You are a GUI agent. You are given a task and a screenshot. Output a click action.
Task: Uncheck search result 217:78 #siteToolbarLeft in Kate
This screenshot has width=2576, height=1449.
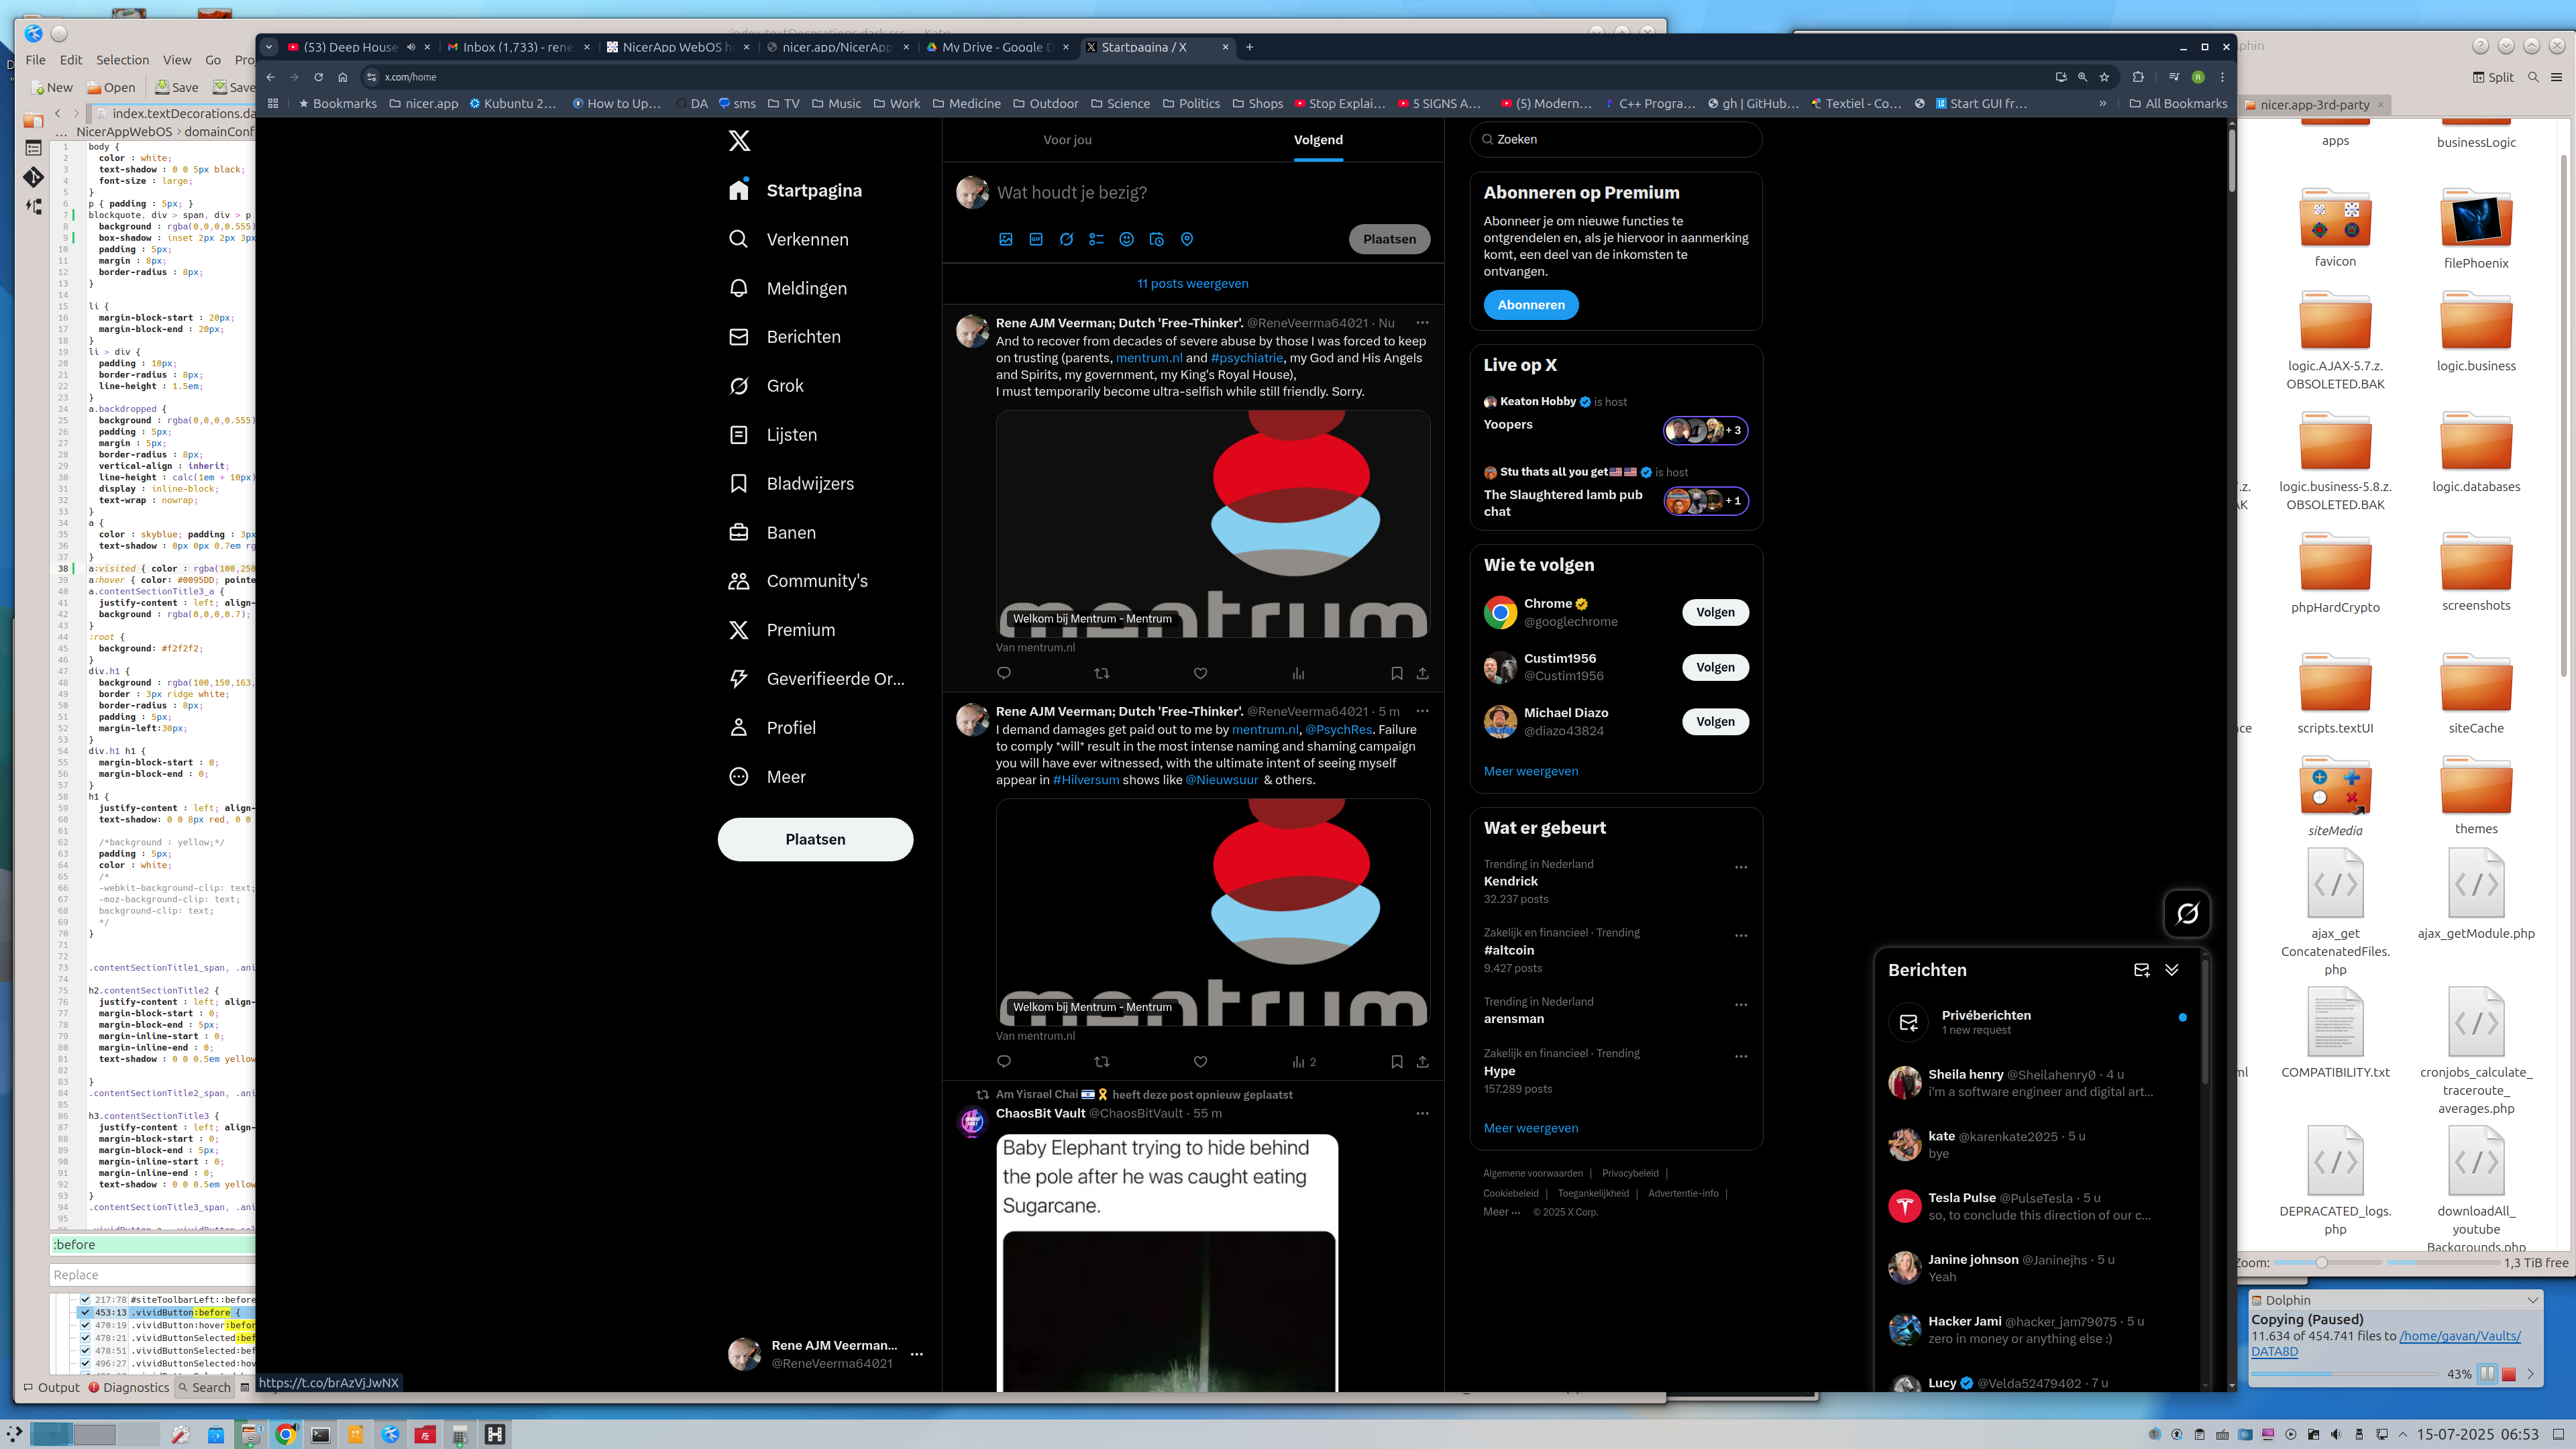pyautogui.click(x=85, y=1300)
